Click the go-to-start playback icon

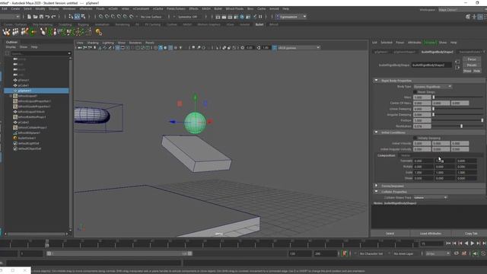(448, 244)
